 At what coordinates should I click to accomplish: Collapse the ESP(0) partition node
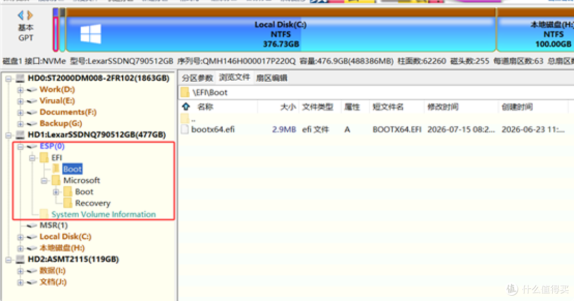20,147
